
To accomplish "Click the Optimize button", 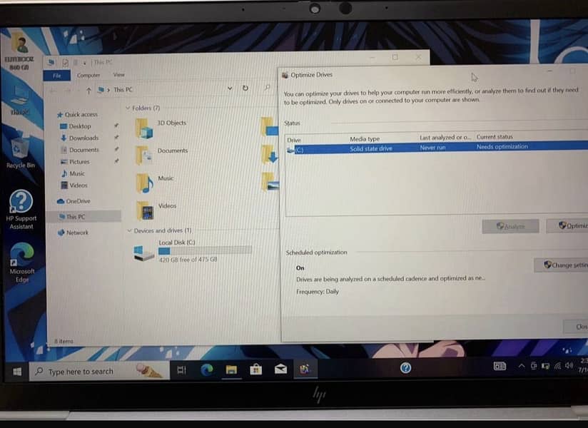I will coord(567,225).
